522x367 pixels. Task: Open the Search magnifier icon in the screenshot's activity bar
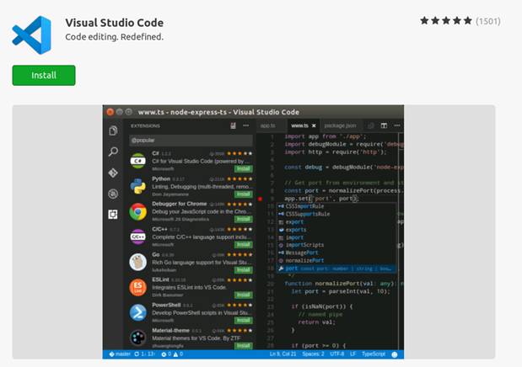pos(113,152)
